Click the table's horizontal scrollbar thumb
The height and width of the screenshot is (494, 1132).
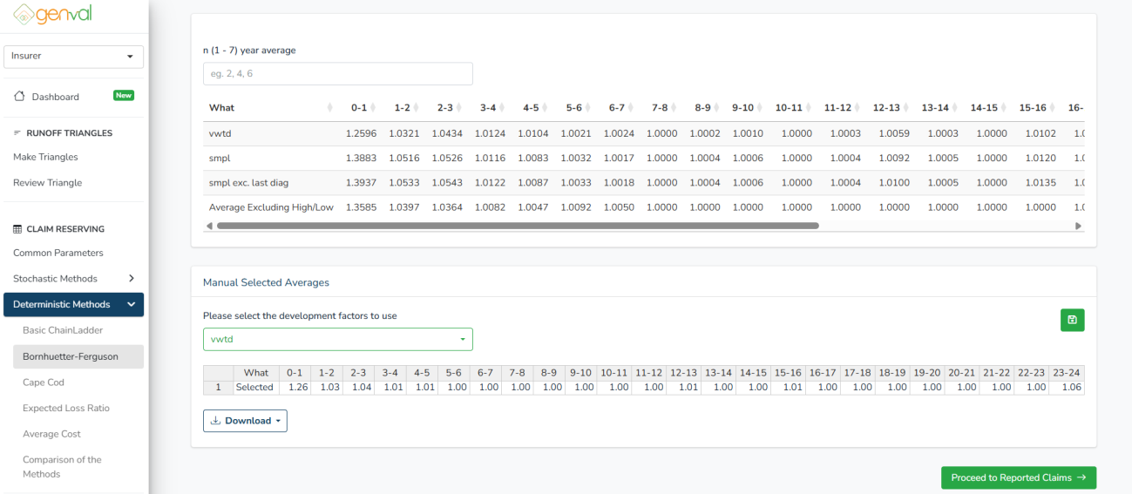click(x=518, y=226)
